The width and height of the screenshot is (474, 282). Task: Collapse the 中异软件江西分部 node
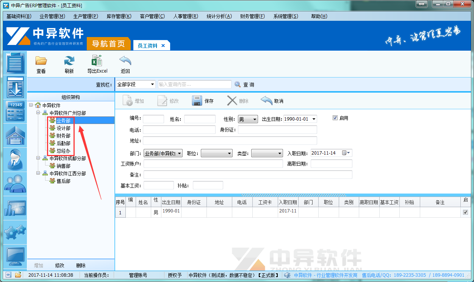click(38, 174)
